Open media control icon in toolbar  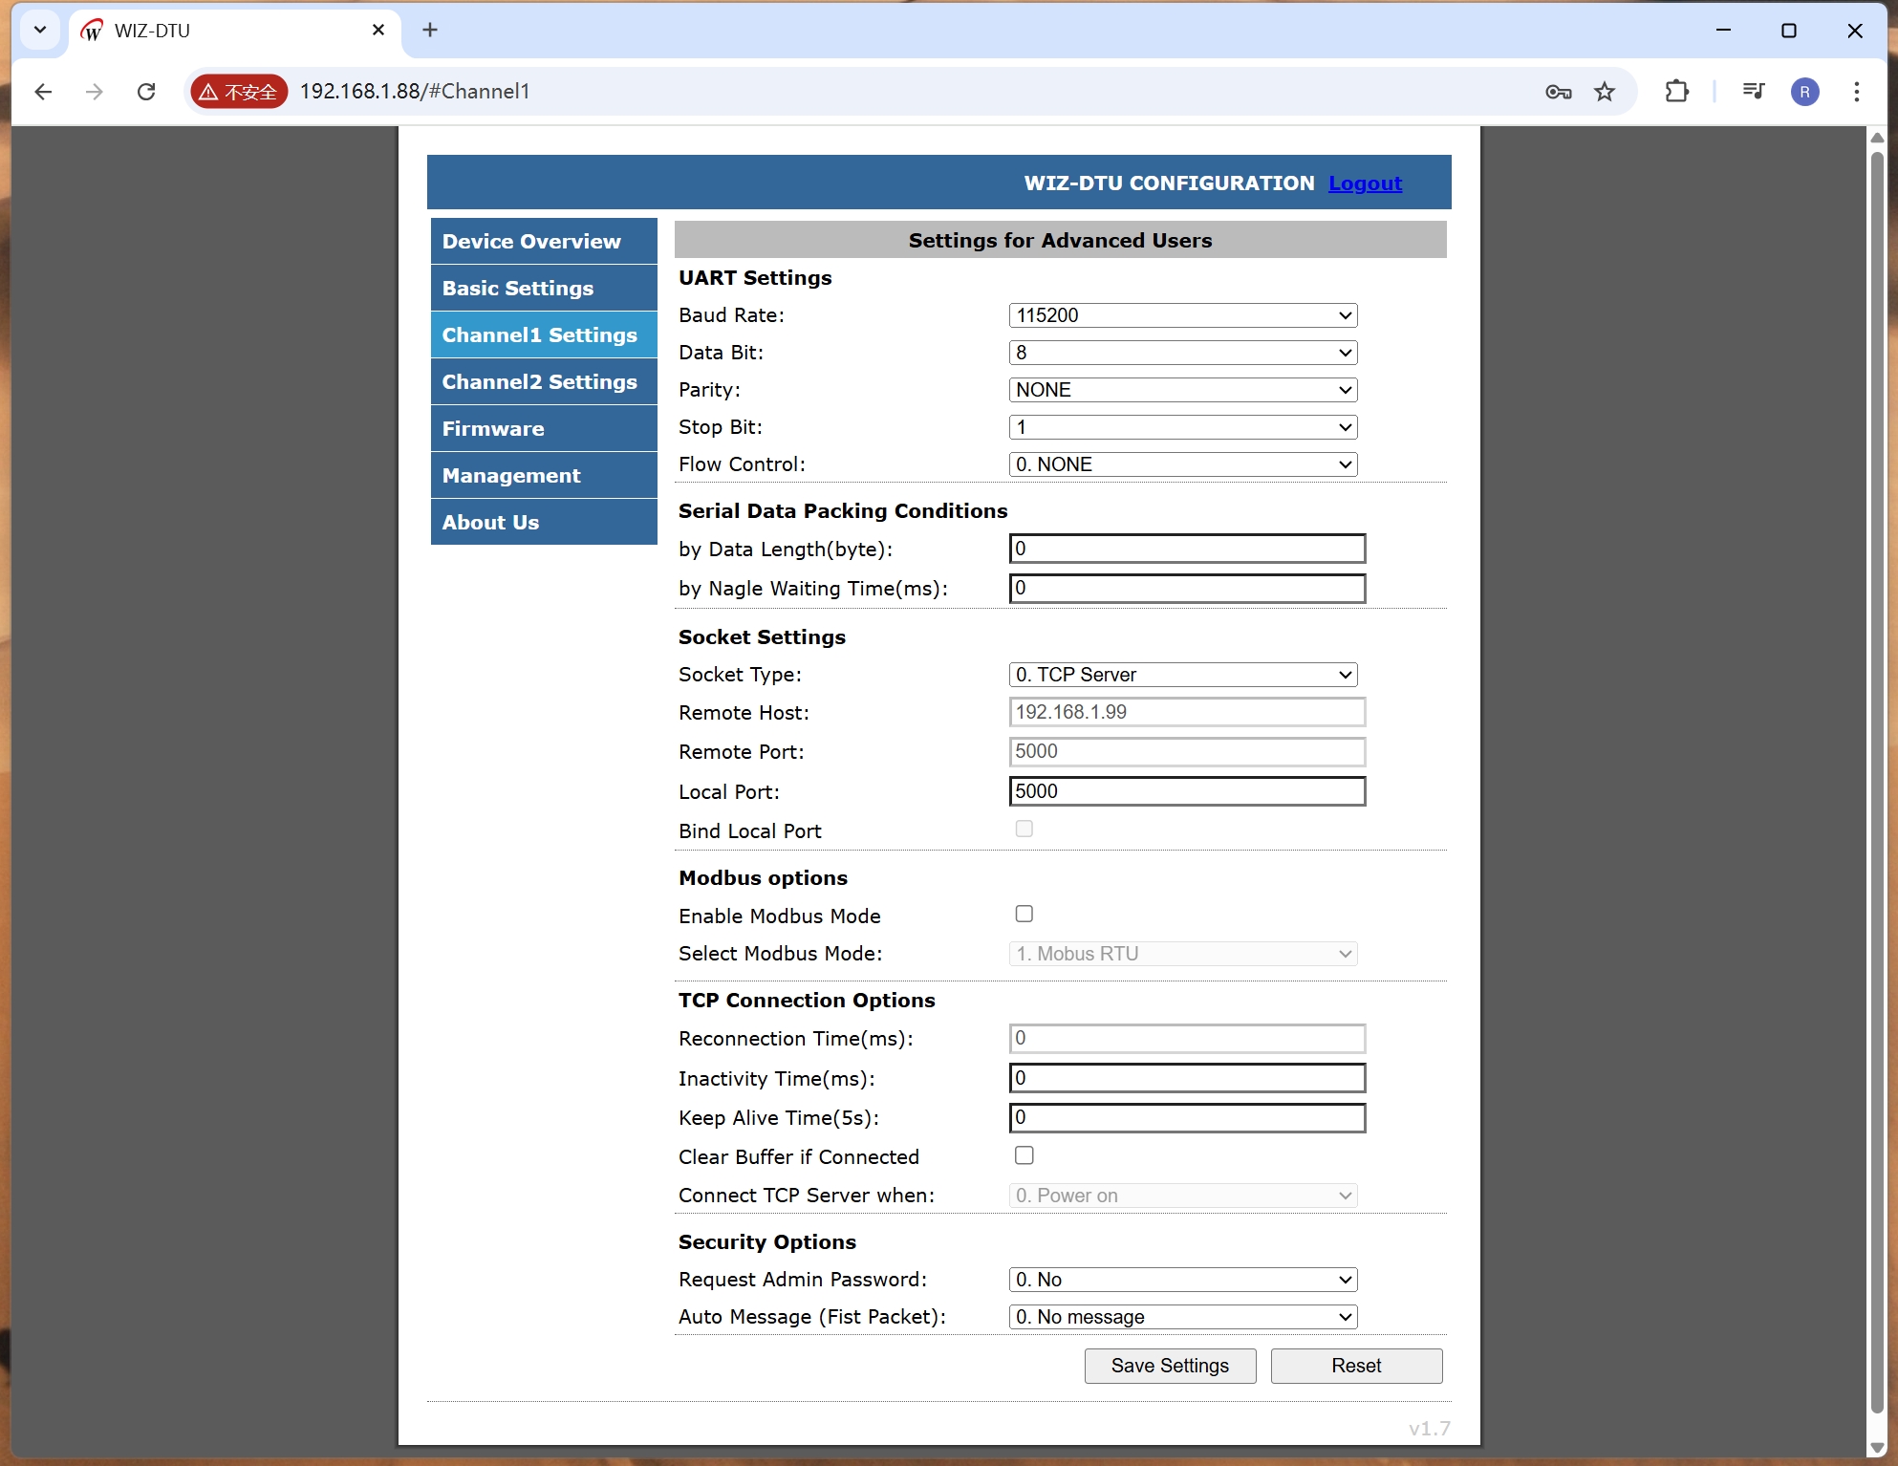(x=1753, y=92)
